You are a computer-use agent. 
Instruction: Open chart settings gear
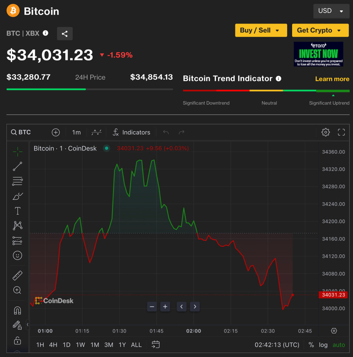click(326, 132)
